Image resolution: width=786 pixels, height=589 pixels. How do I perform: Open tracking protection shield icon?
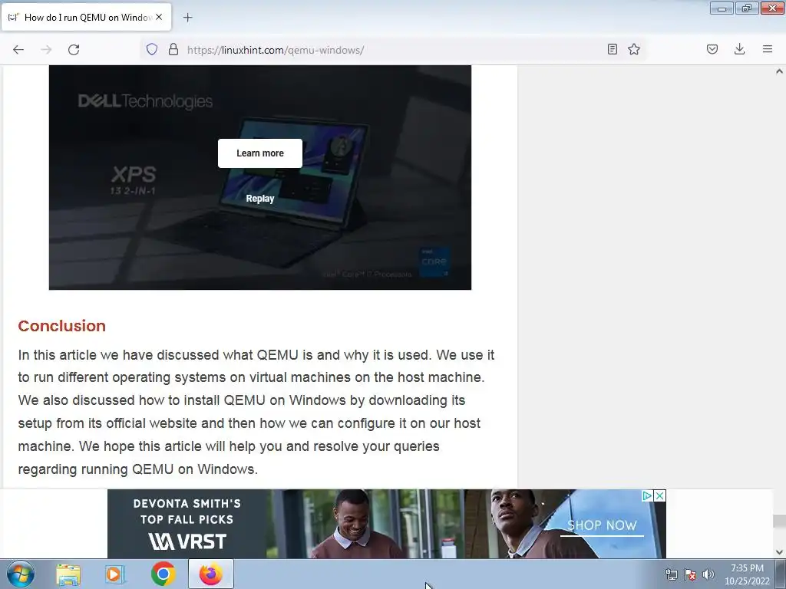point(152,49)
